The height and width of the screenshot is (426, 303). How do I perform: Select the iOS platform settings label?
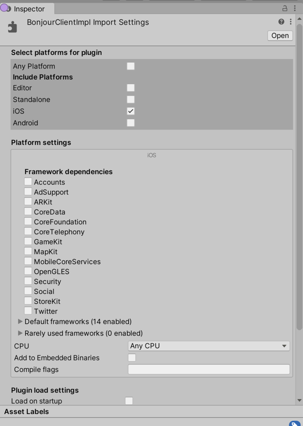click(151, 155)
